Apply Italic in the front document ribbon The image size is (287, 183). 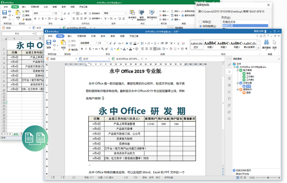[86, 49]
